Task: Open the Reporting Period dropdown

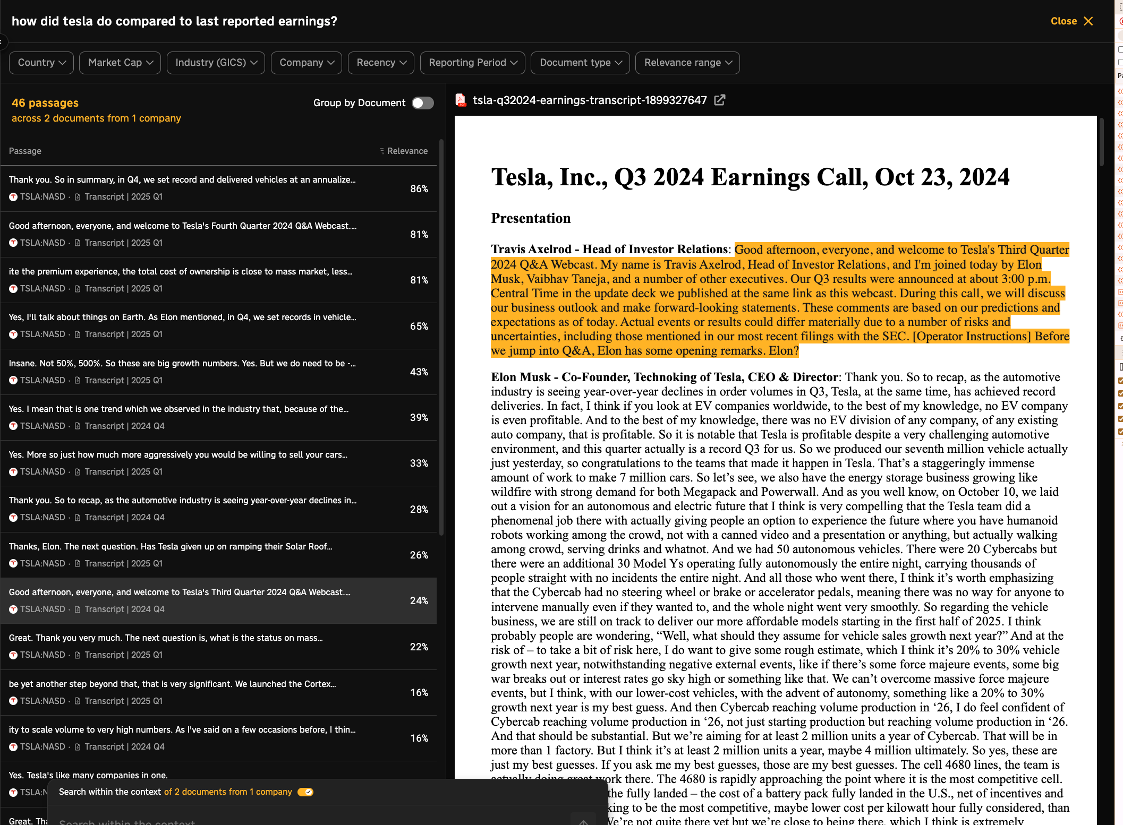Action: 473,63
